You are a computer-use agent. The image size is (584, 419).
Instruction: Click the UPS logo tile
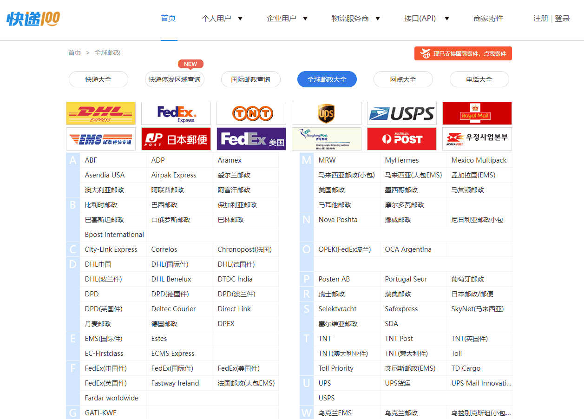coord(326,113)
